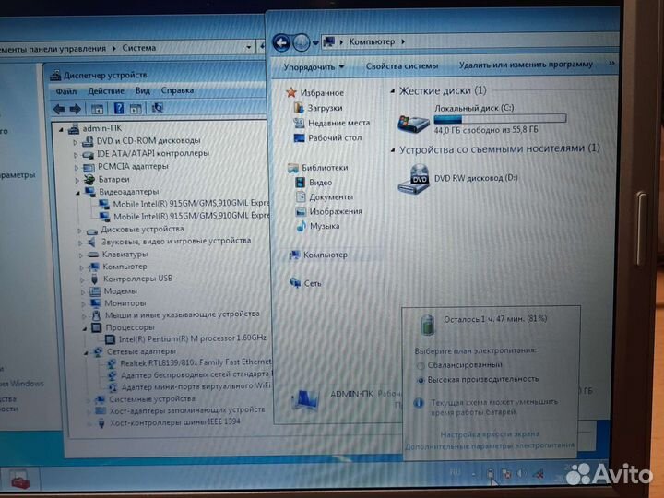Collapse Видеоадаптеры node
Image resolution: width=664 pixels, height=498 pixels.
(x=77, y=193)
